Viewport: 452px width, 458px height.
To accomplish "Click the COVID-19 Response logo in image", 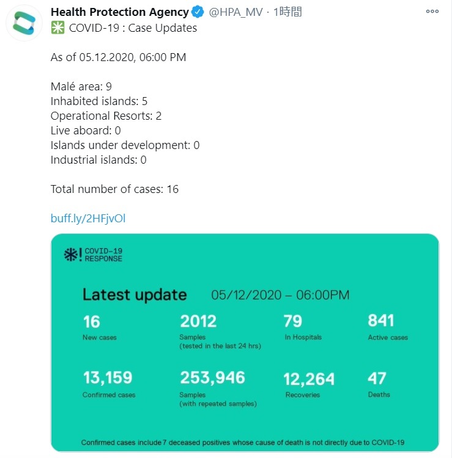I will tap(93, 255).
